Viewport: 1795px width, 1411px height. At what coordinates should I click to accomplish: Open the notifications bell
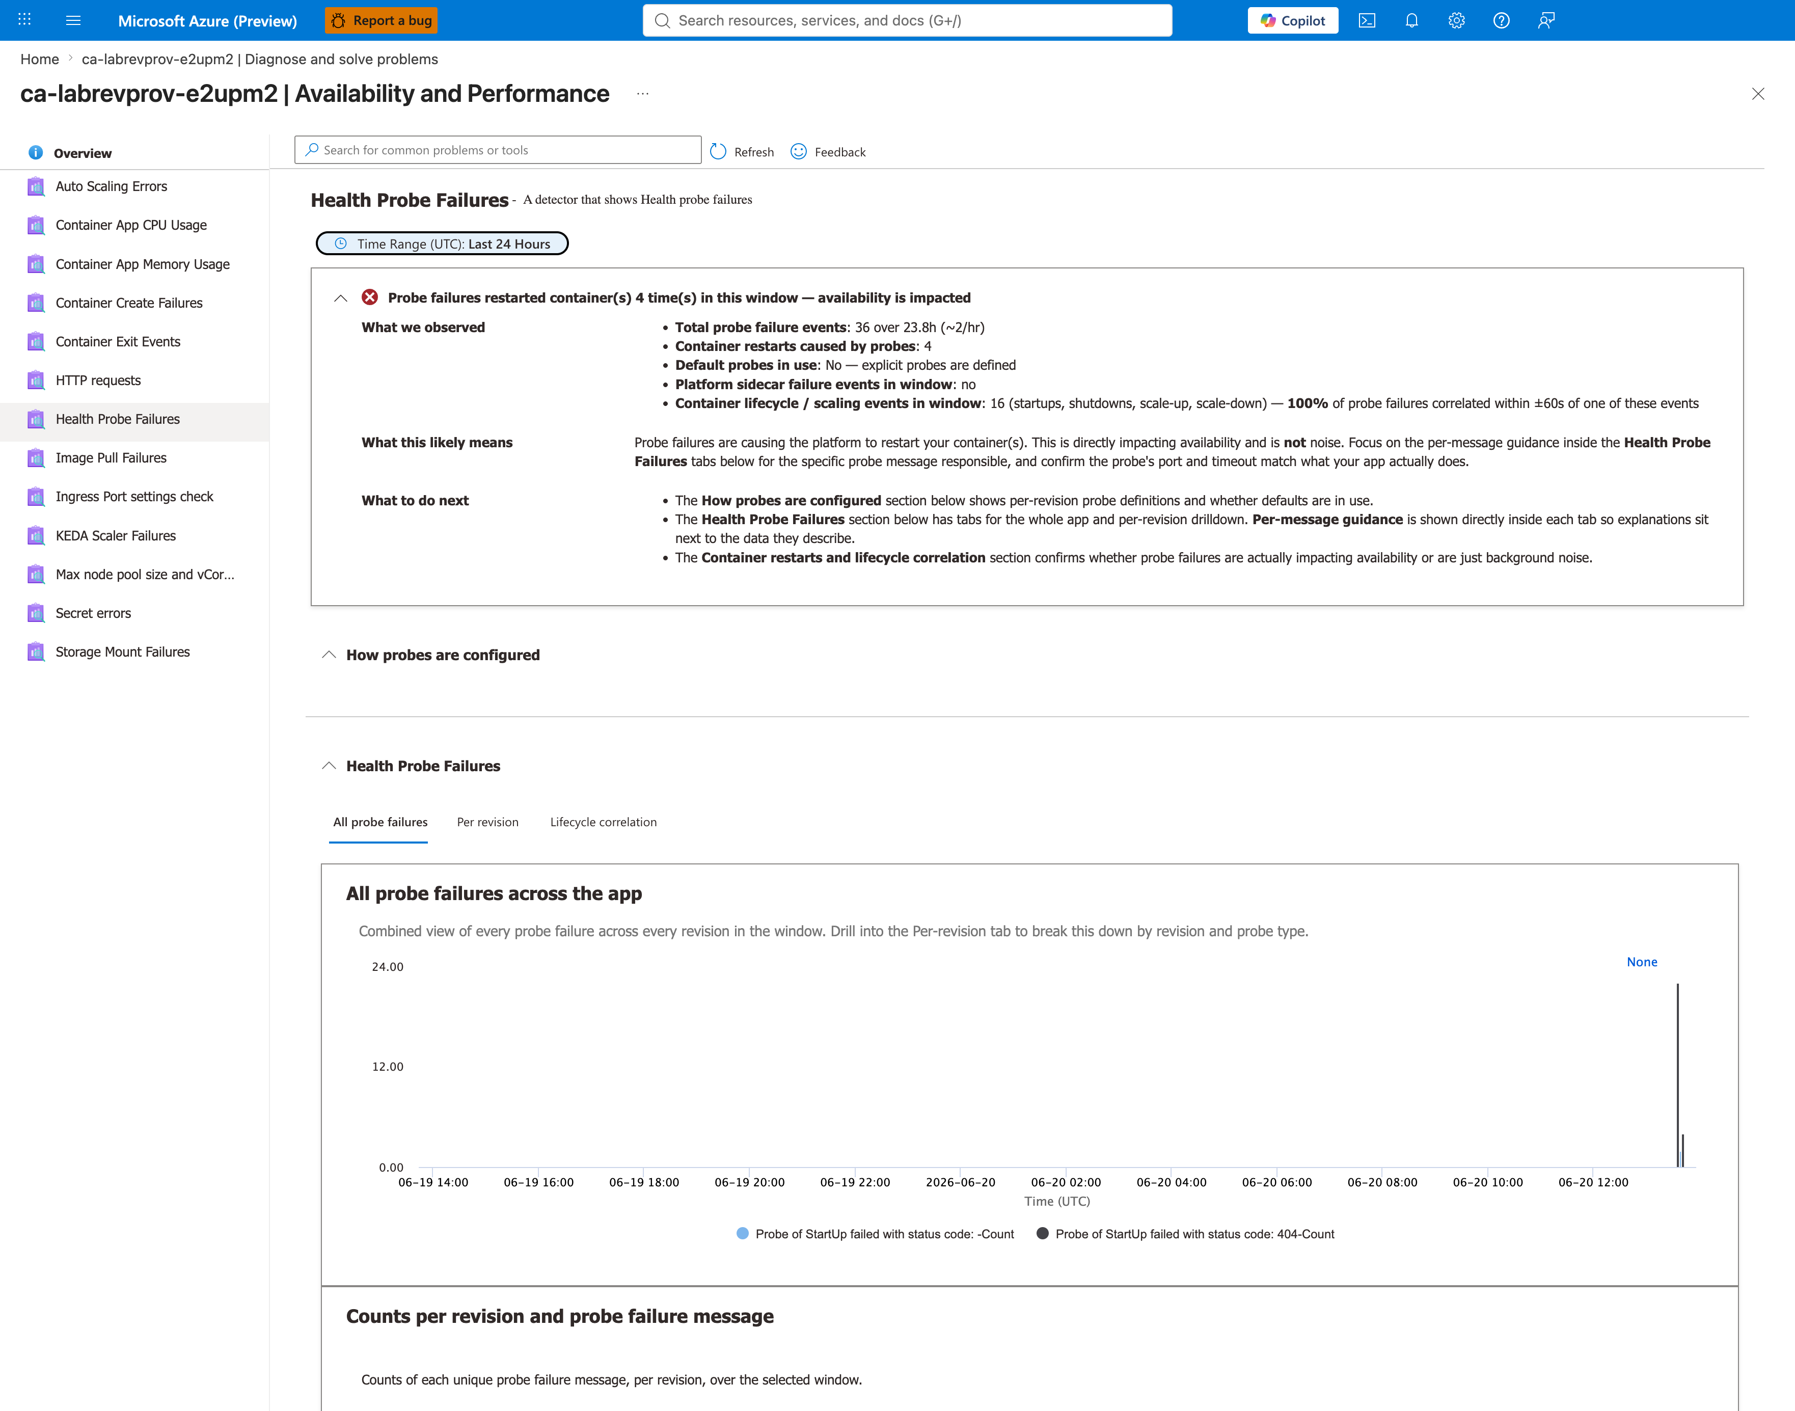1412,20
